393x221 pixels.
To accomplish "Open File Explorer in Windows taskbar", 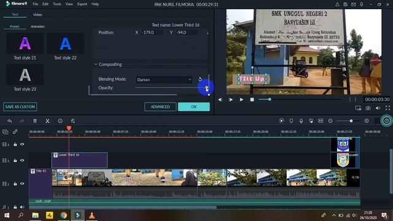I will (36, 215).
